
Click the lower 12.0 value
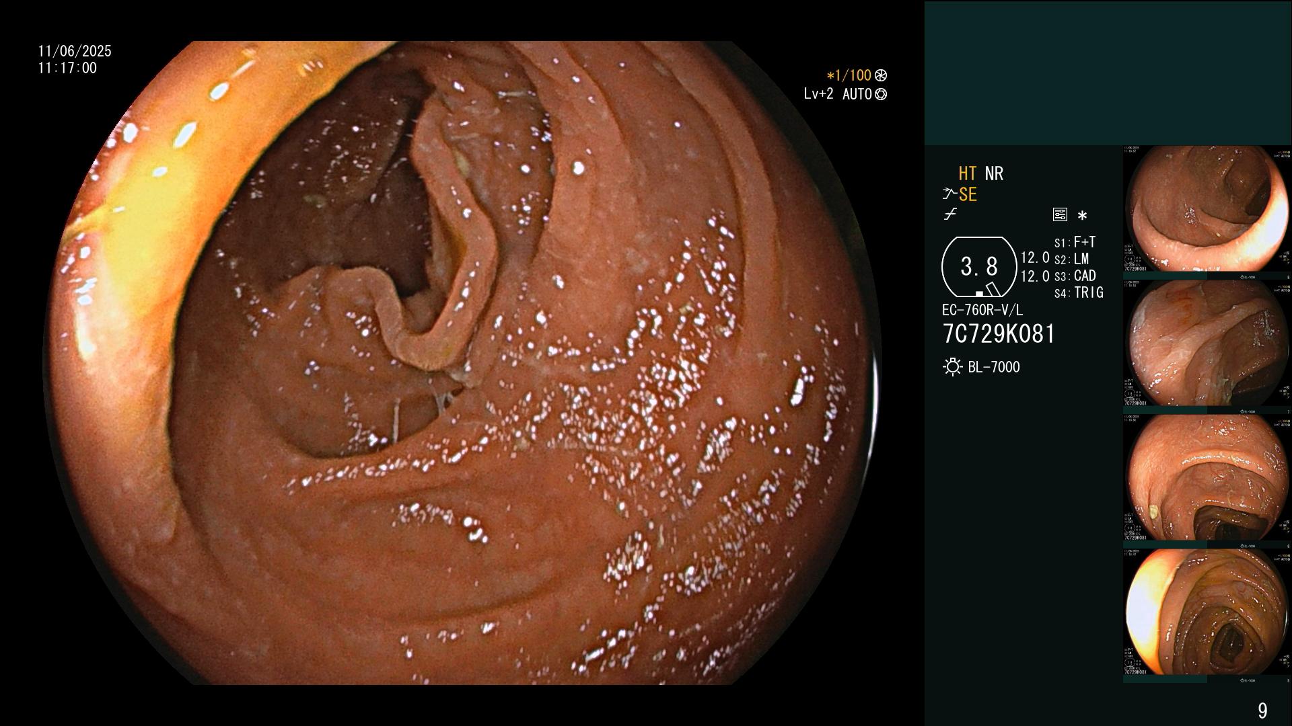tap(1035, 276)
